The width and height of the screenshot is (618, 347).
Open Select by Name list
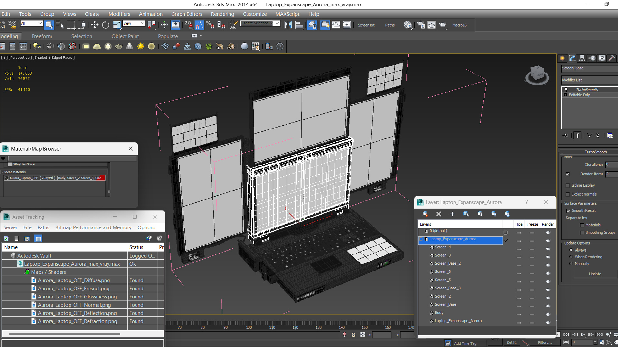60,25
